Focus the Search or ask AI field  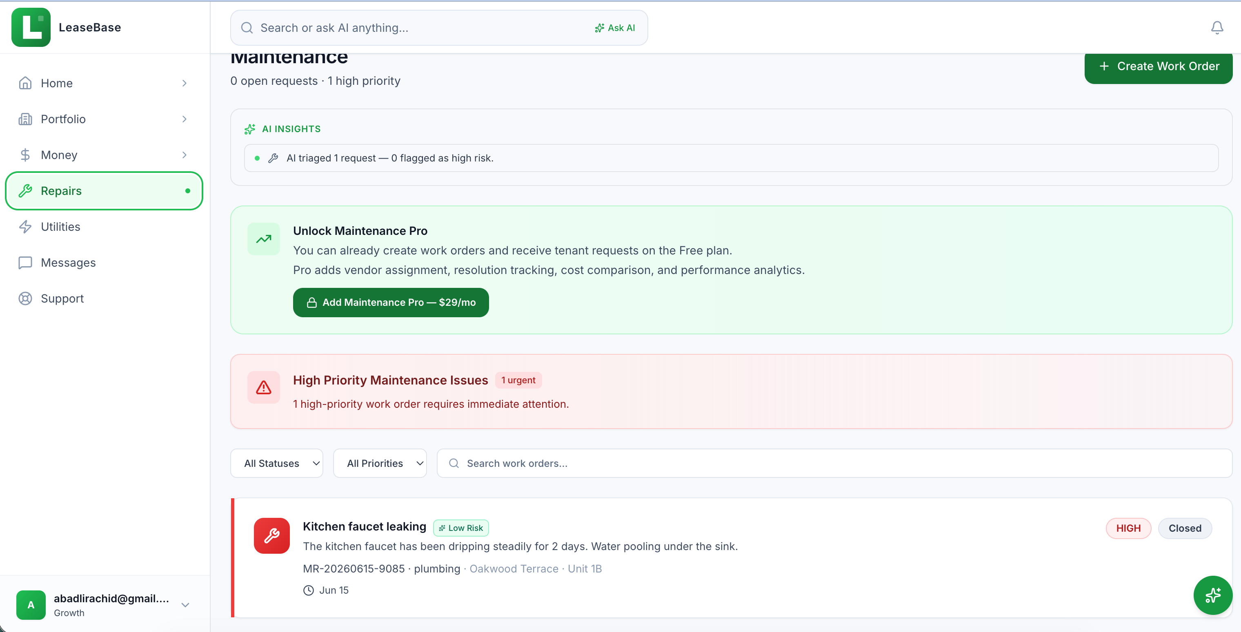click(x=439, y=28)
